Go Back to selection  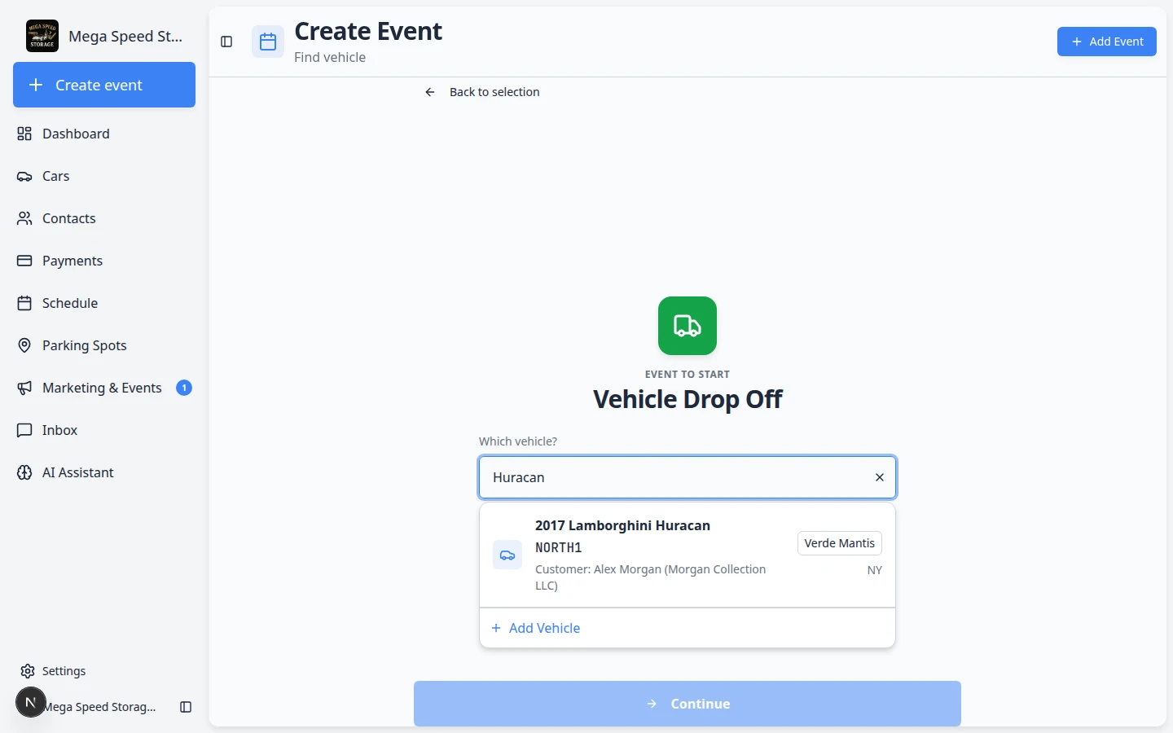click(x=482, y=92)
